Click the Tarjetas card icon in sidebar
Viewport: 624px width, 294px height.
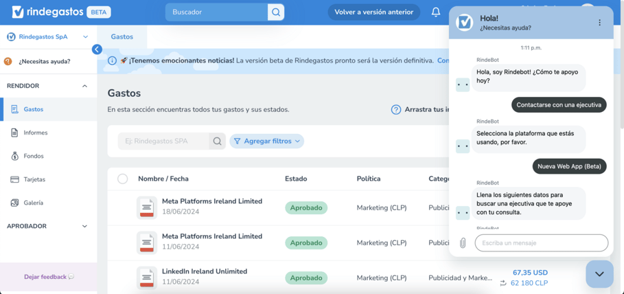14,179
